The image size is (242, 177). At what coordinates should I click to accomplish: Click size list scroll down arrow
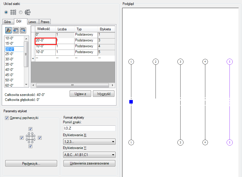pos(26,85)
